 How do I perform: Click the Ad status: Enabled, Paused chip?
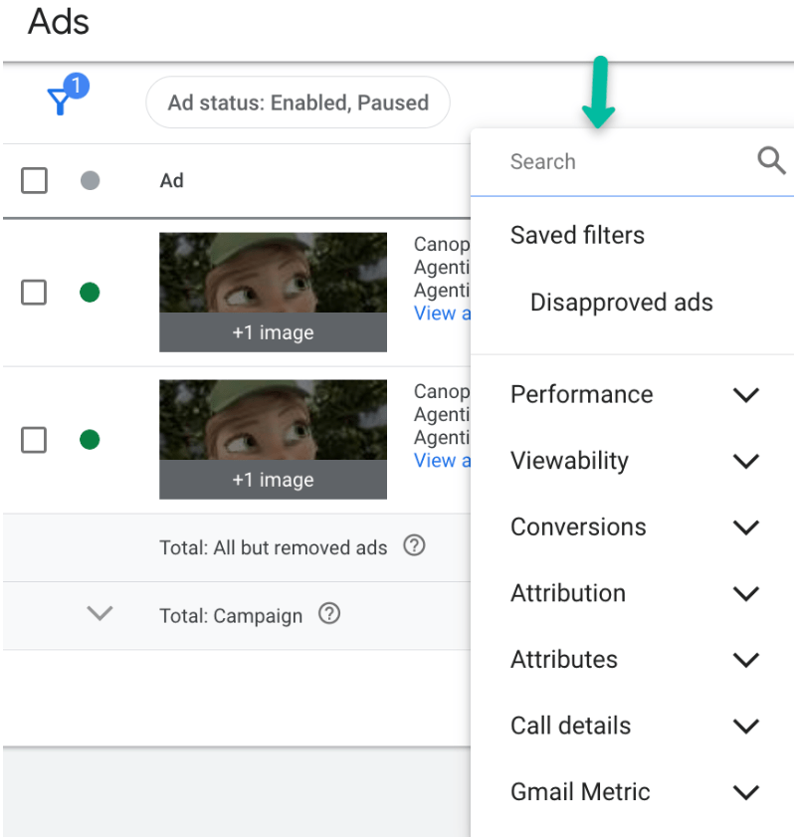click(x=298, y=103)
